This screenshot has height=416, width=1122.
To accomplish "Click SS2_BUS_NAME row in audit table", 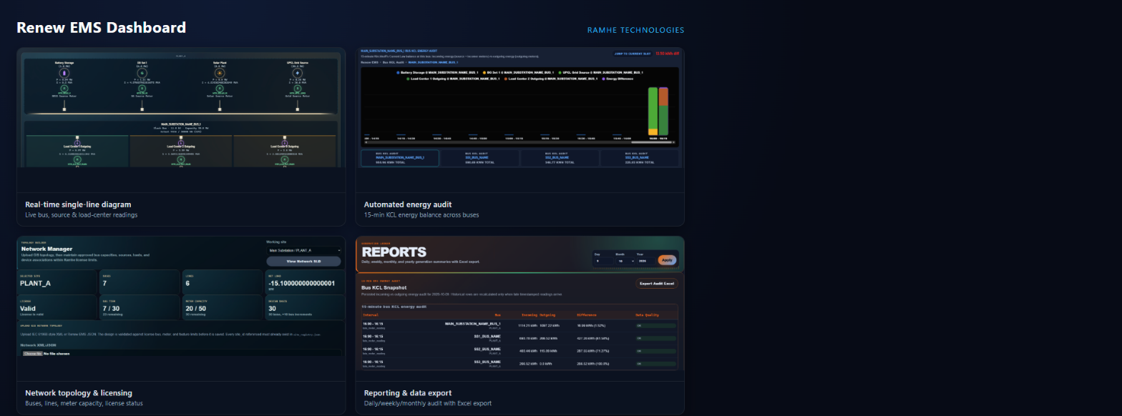I will coord(519,351).
